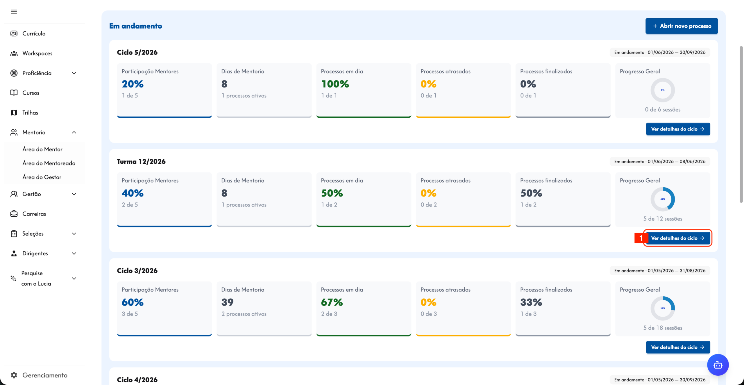The height and width of the screenshot is (385, 744).
Task: Expand the Dirigentes menu chevron
Action: (74, 253)
